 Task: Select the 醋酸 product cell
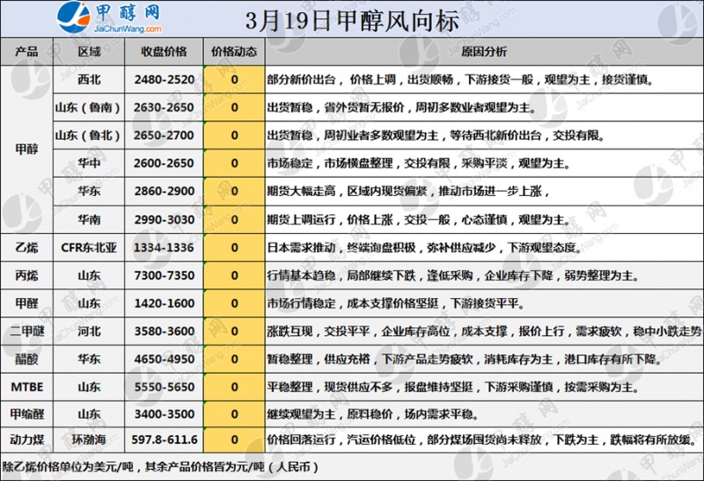coord(26,359)
